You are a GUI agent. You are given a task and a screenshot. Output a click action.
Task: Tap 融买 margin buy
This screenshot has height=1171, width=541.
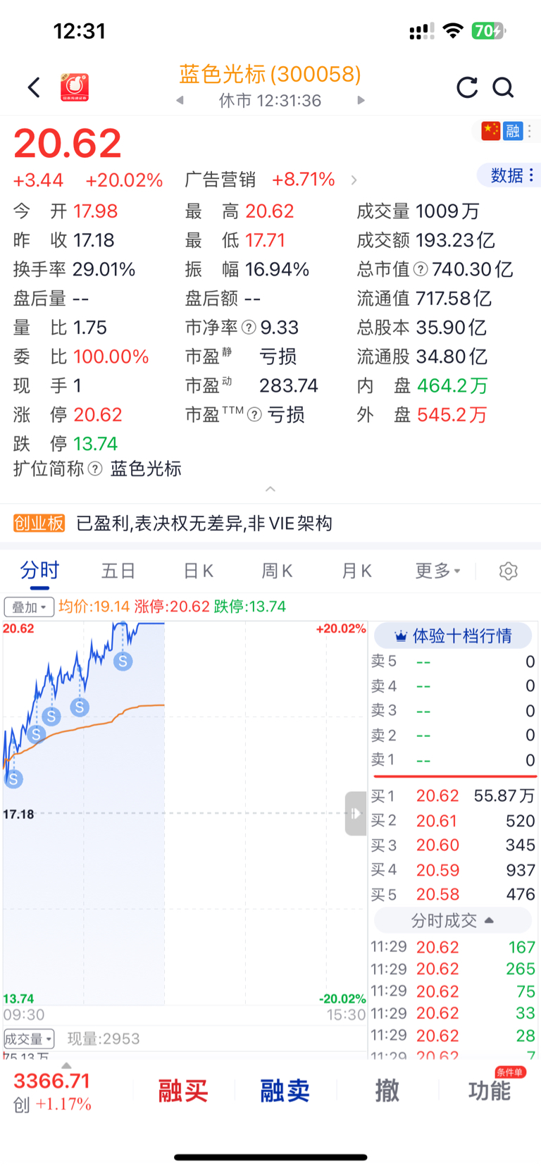click(183, 1091)
